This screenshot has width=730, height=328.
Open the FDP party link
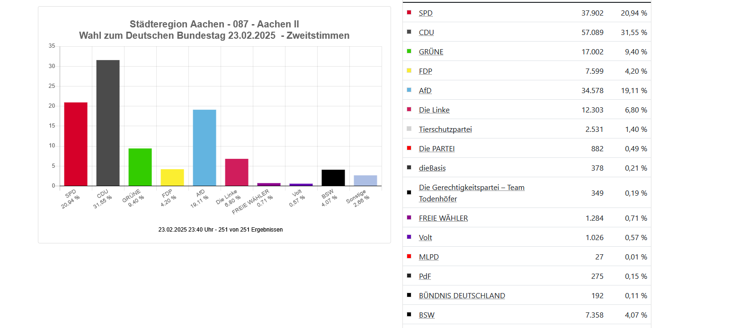[x=425, y=71]
